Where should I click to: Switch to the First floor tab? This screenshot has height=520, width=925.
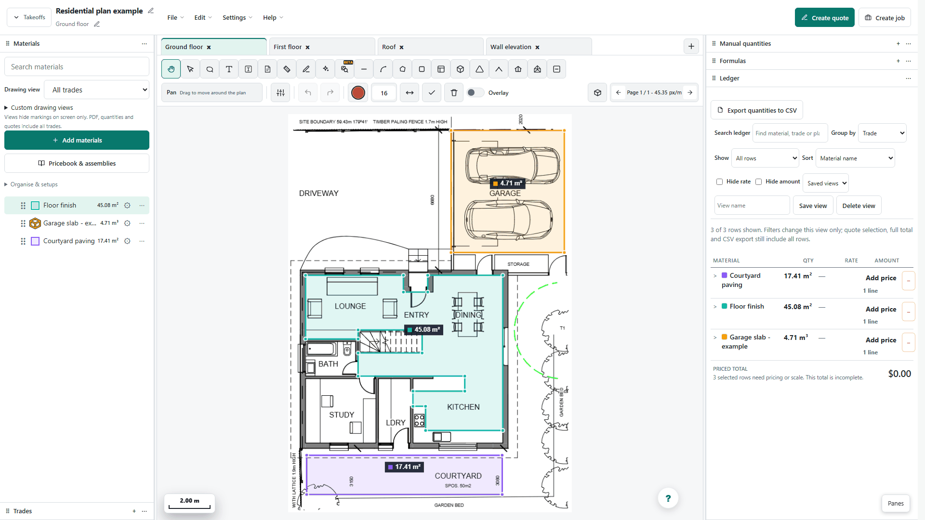(x=322, y=47)
